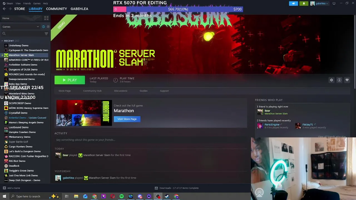Open Twitch app from the taskbar
Viewport: 356px width, 200px height.
(x=103, y=196)
